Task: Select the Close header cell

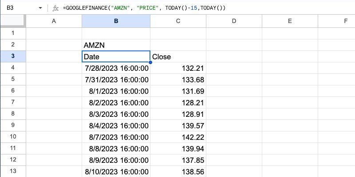Action: (177, 57)
